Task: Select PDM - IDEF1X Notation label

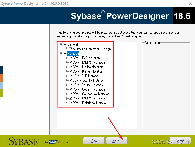Action: 89,98
